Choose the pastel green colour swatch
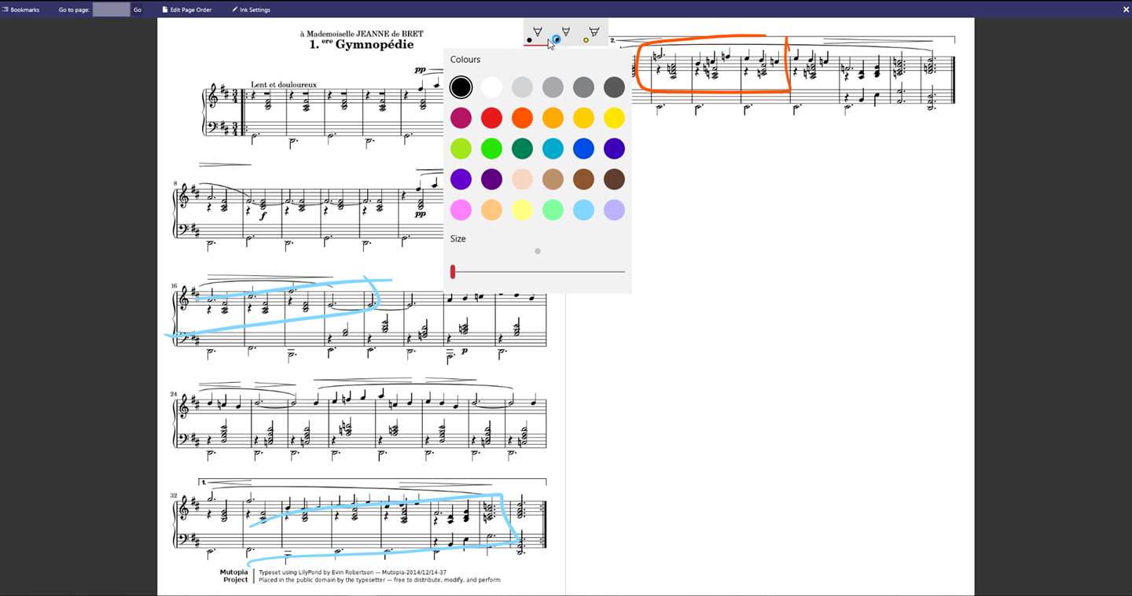Image resolution: width=1132 pixels, height=596 pixels. (553, 210)
